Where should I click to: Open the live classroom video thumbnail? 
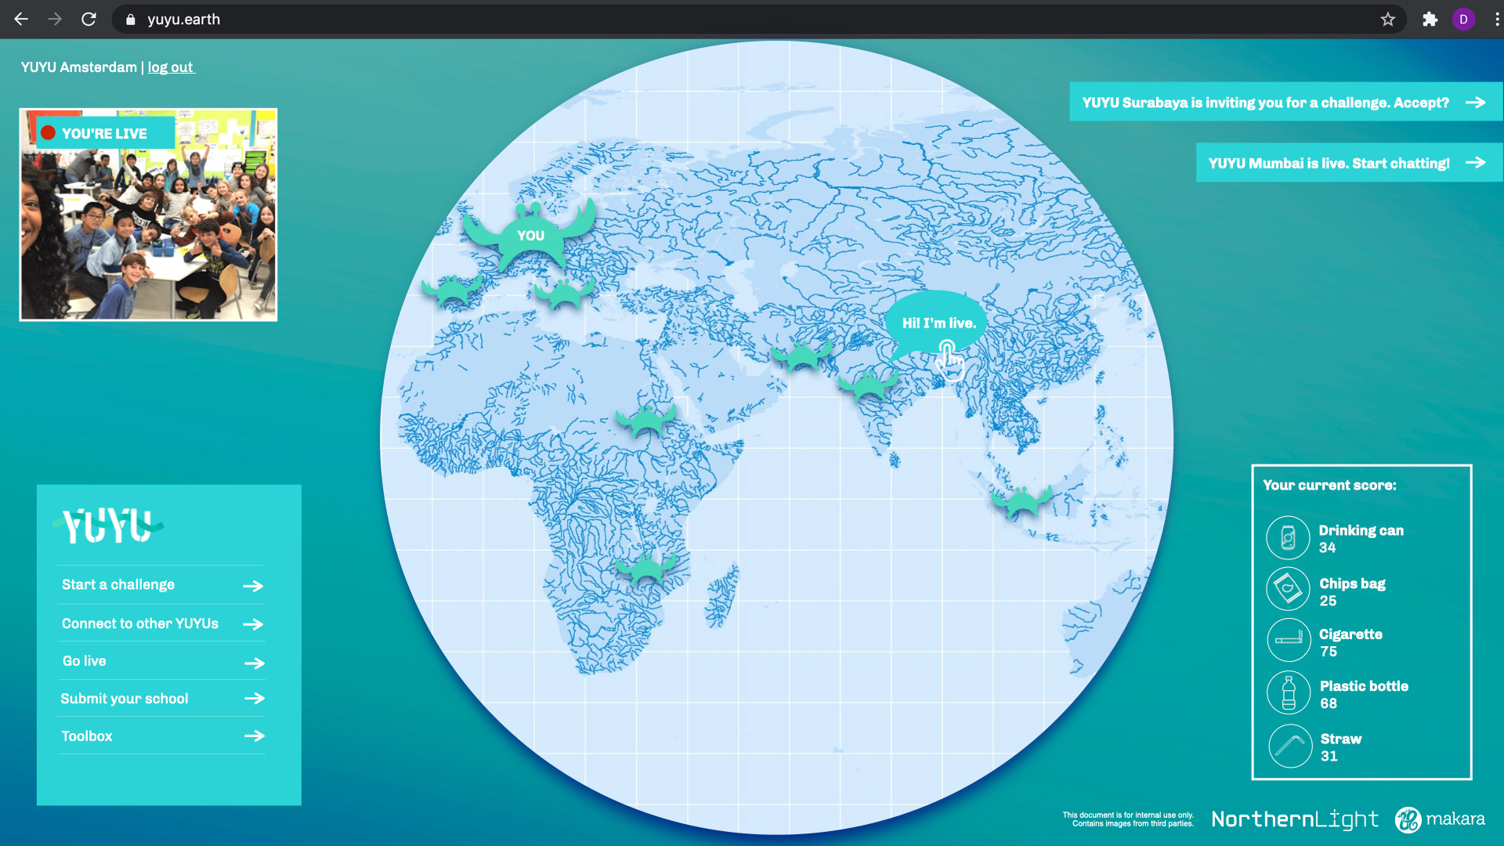[148, 215]
